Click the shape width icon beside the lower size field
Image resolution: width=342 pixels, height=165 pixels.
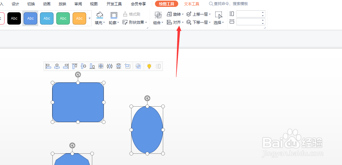tap(232, 22)
